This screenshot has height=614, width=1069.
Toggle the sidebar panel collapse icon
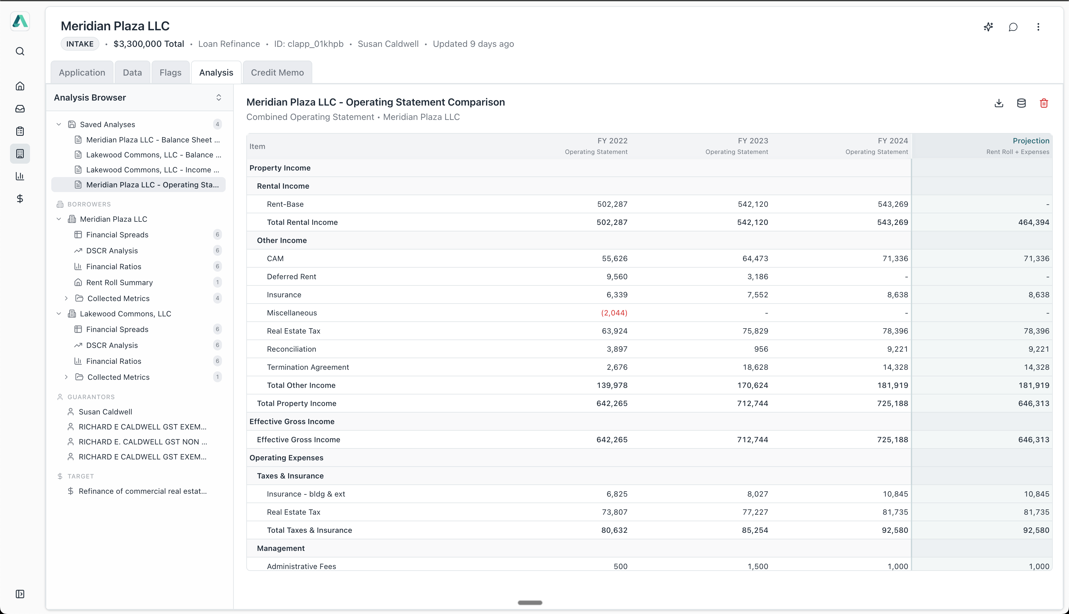(x=20, y=594)
